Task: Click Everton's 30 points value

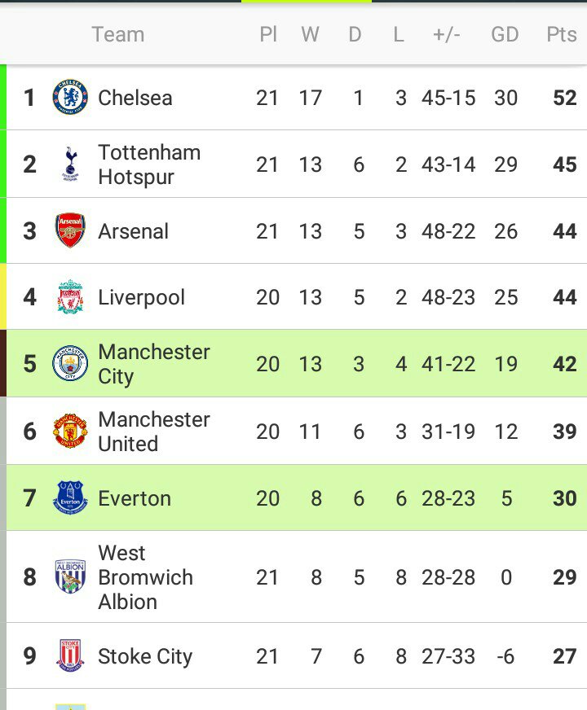Action: 564,497
